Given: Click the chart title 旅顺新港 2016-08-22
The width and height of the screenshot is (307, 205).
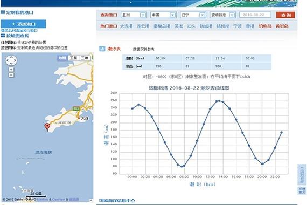Looking at the screenshot, I should click(x=189, y=88).
